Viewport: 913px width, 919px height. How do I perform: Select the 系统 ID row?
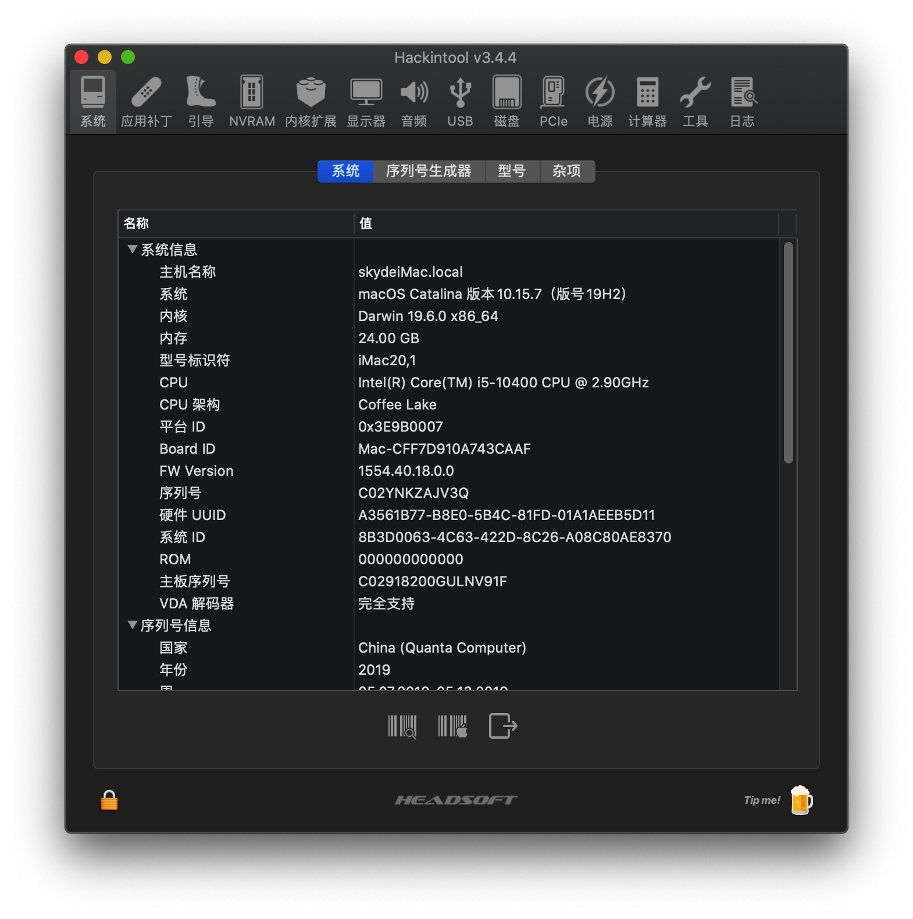point(448,537)
